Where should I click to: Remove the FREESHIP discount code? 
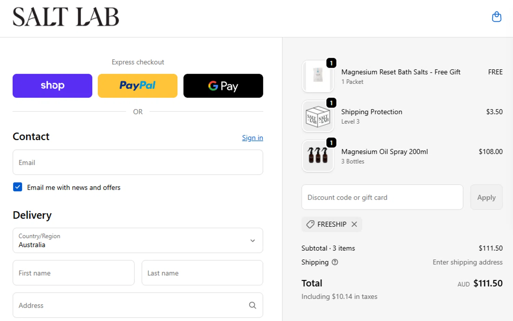coord(354,224)
